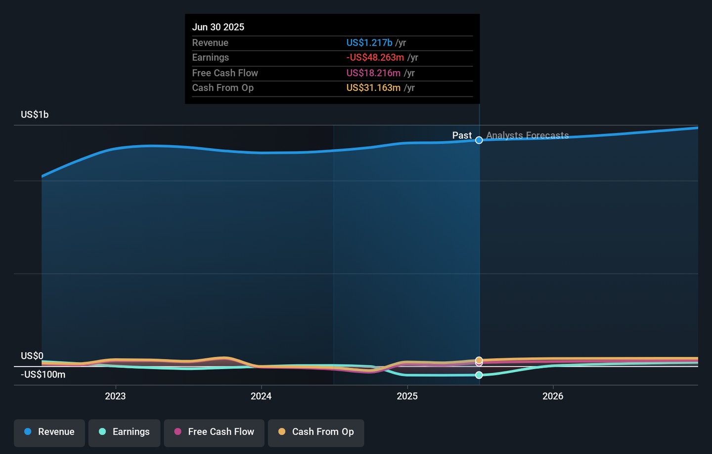The width and height of the screenshot is (712, 454).
Task: Hide the Free Cash Flow series
Action: (214, 432)
